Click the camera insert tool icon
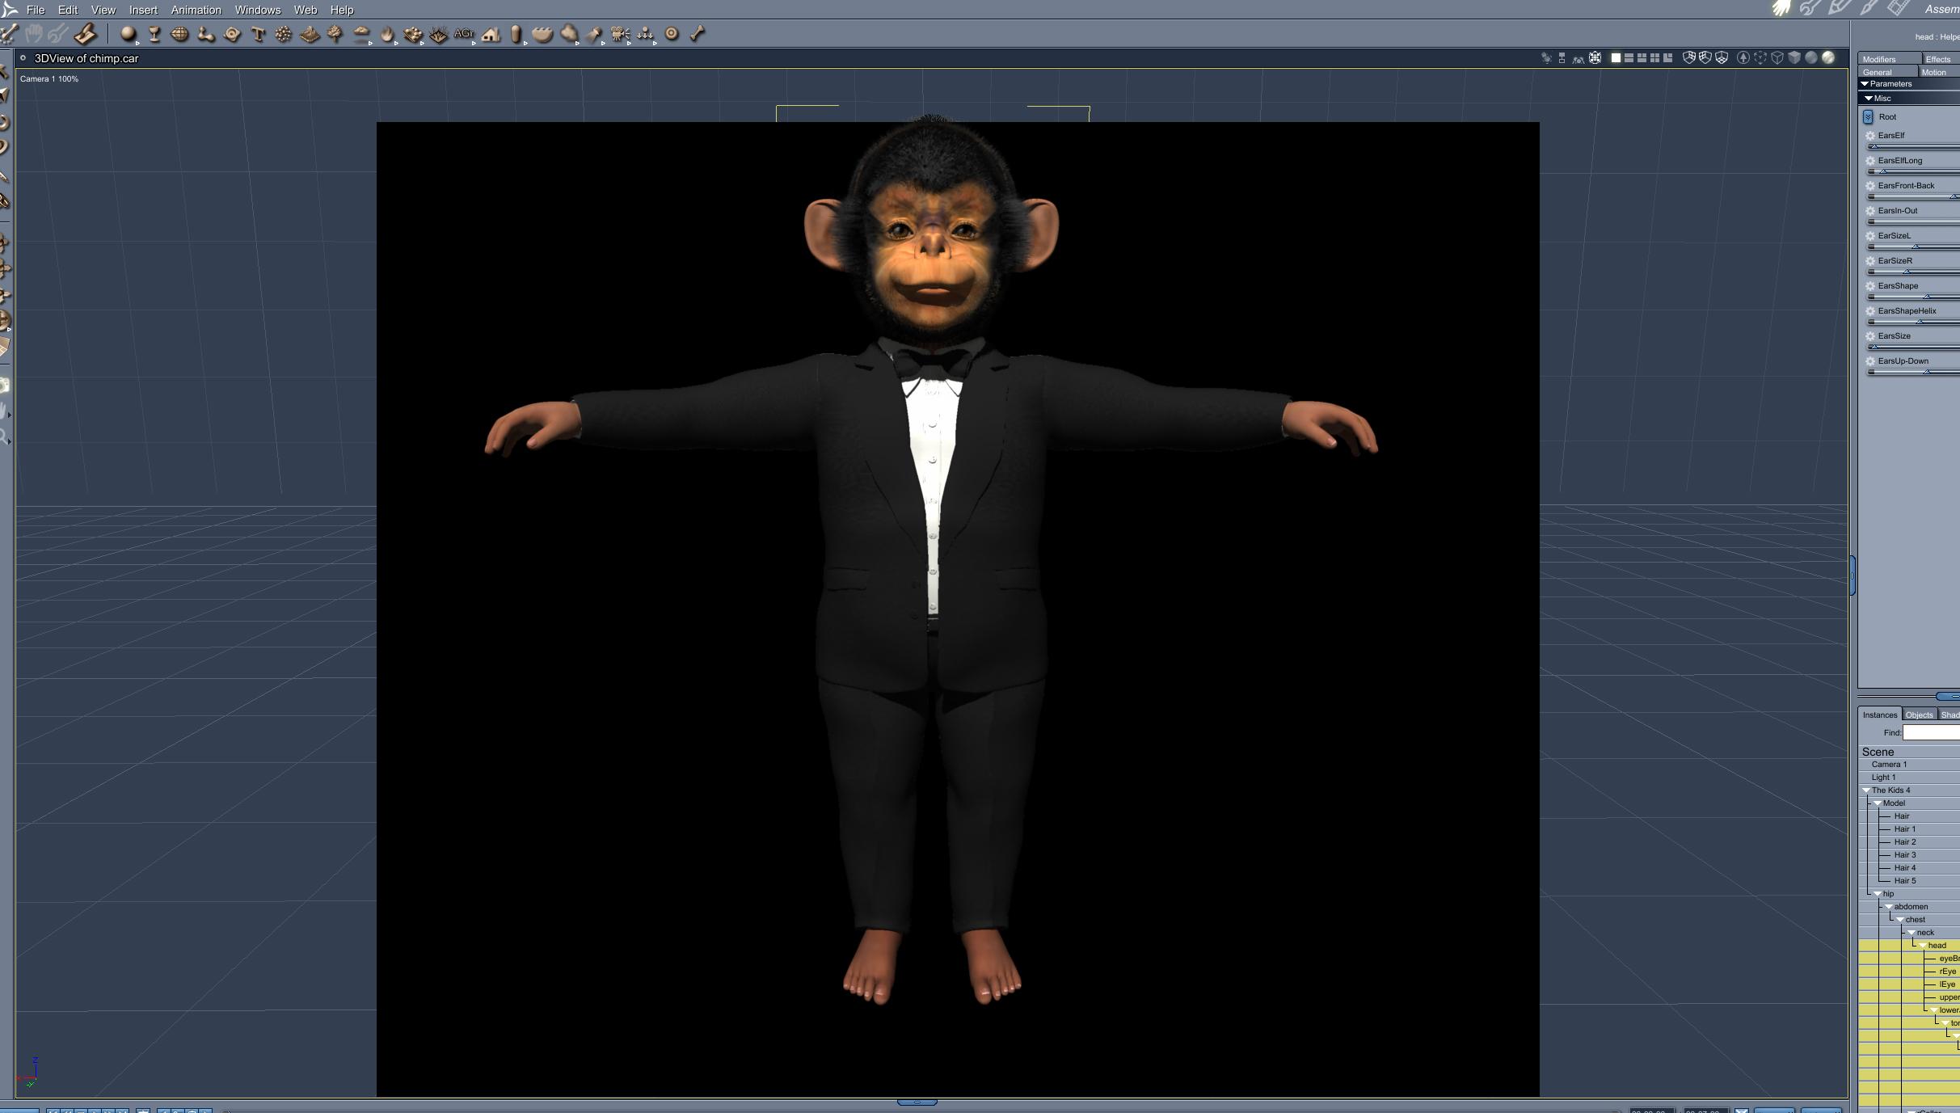 point(620,34)
